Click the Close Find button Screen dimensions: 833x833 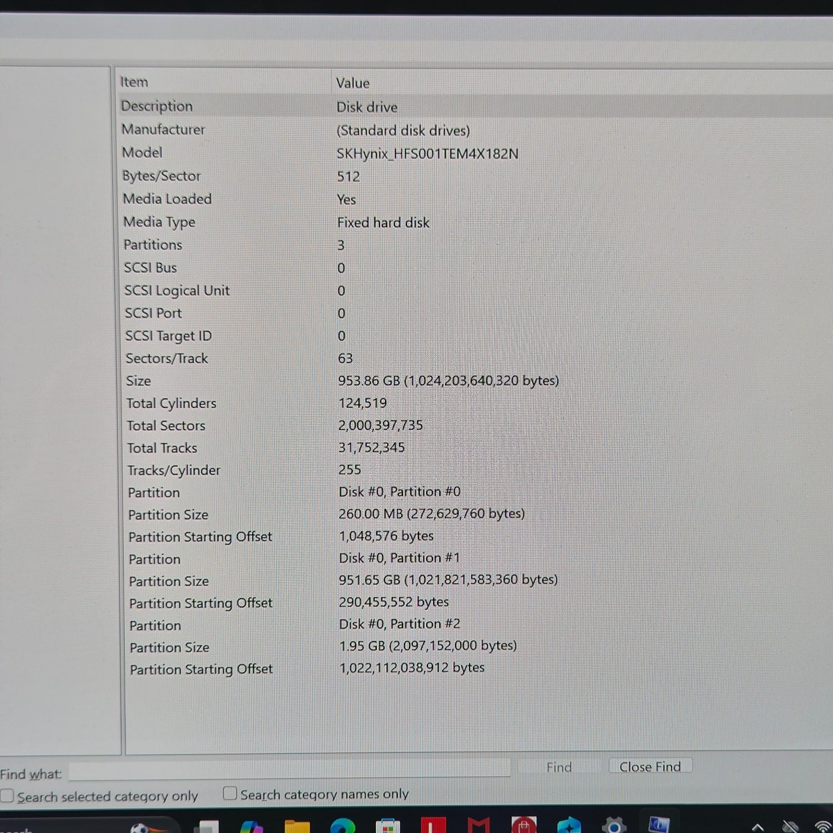pyautogui.click(x=650, y=766)
